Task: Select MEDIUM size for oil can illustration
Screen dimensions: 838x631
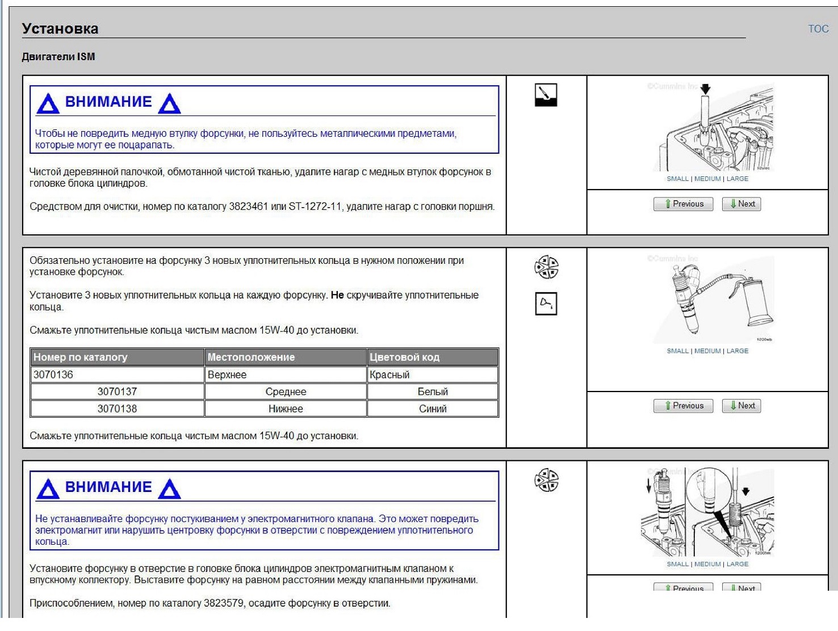Action: click(x=707, y=351)
